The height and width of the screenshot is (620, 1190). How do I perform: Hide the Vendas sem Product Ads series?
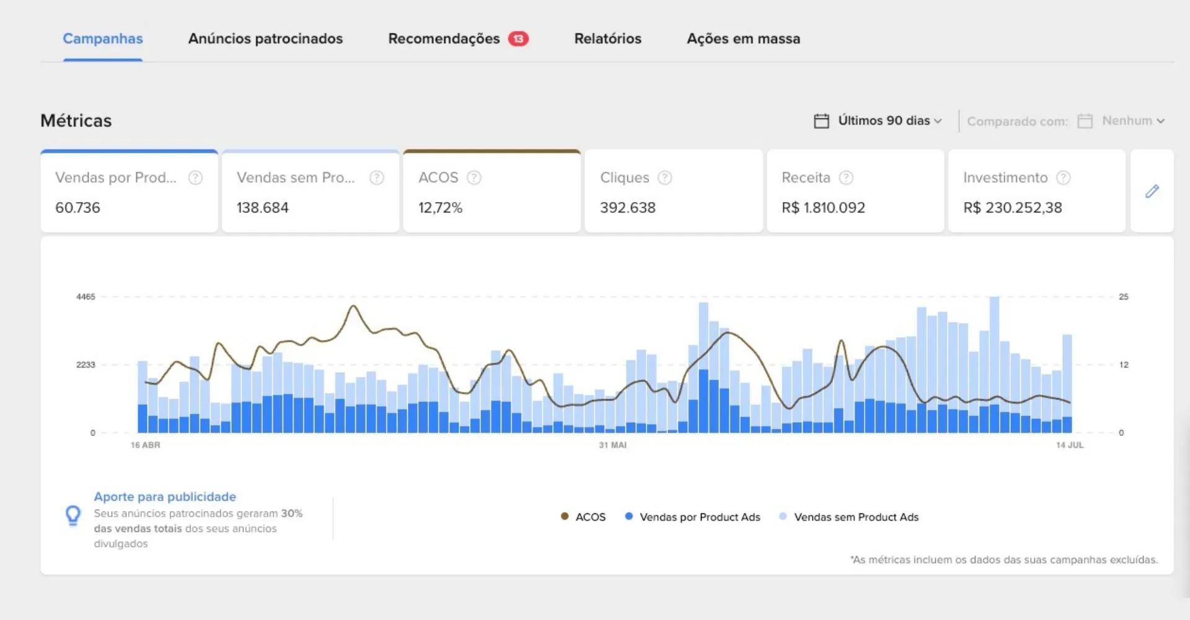coord(849,516)
